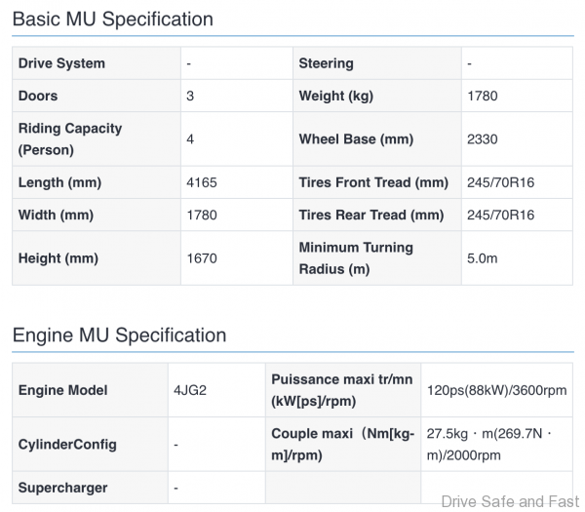Select the Width (mm) label cell
Screen dimensions: 585x512
56,215
